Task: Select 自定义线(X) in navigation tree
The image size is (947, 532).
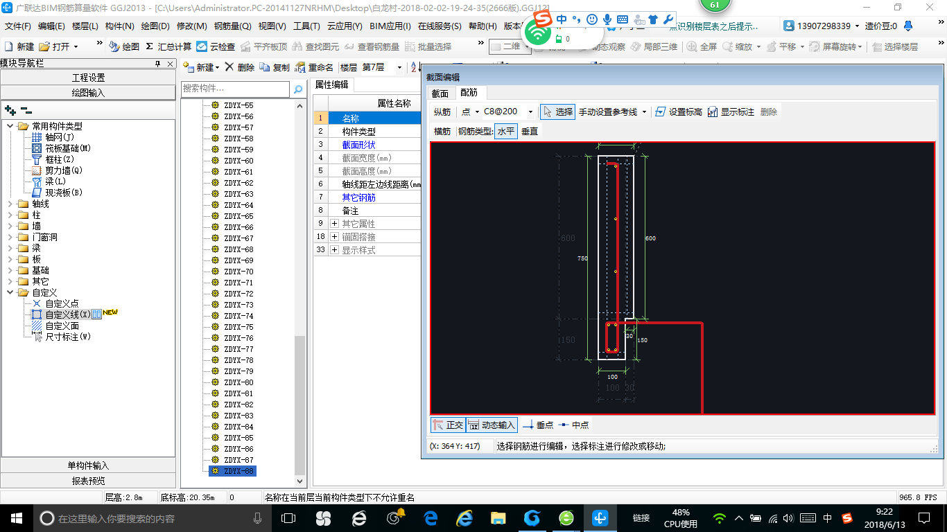Action: tap(68, 314)
